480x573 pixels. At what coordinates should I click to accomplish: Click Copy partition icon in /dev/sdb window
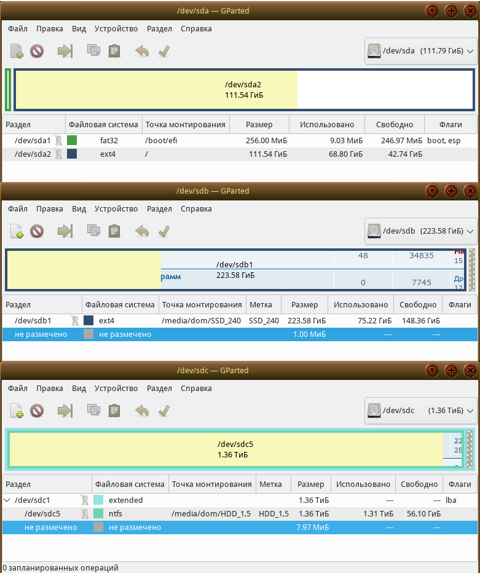tap(93, 231)
